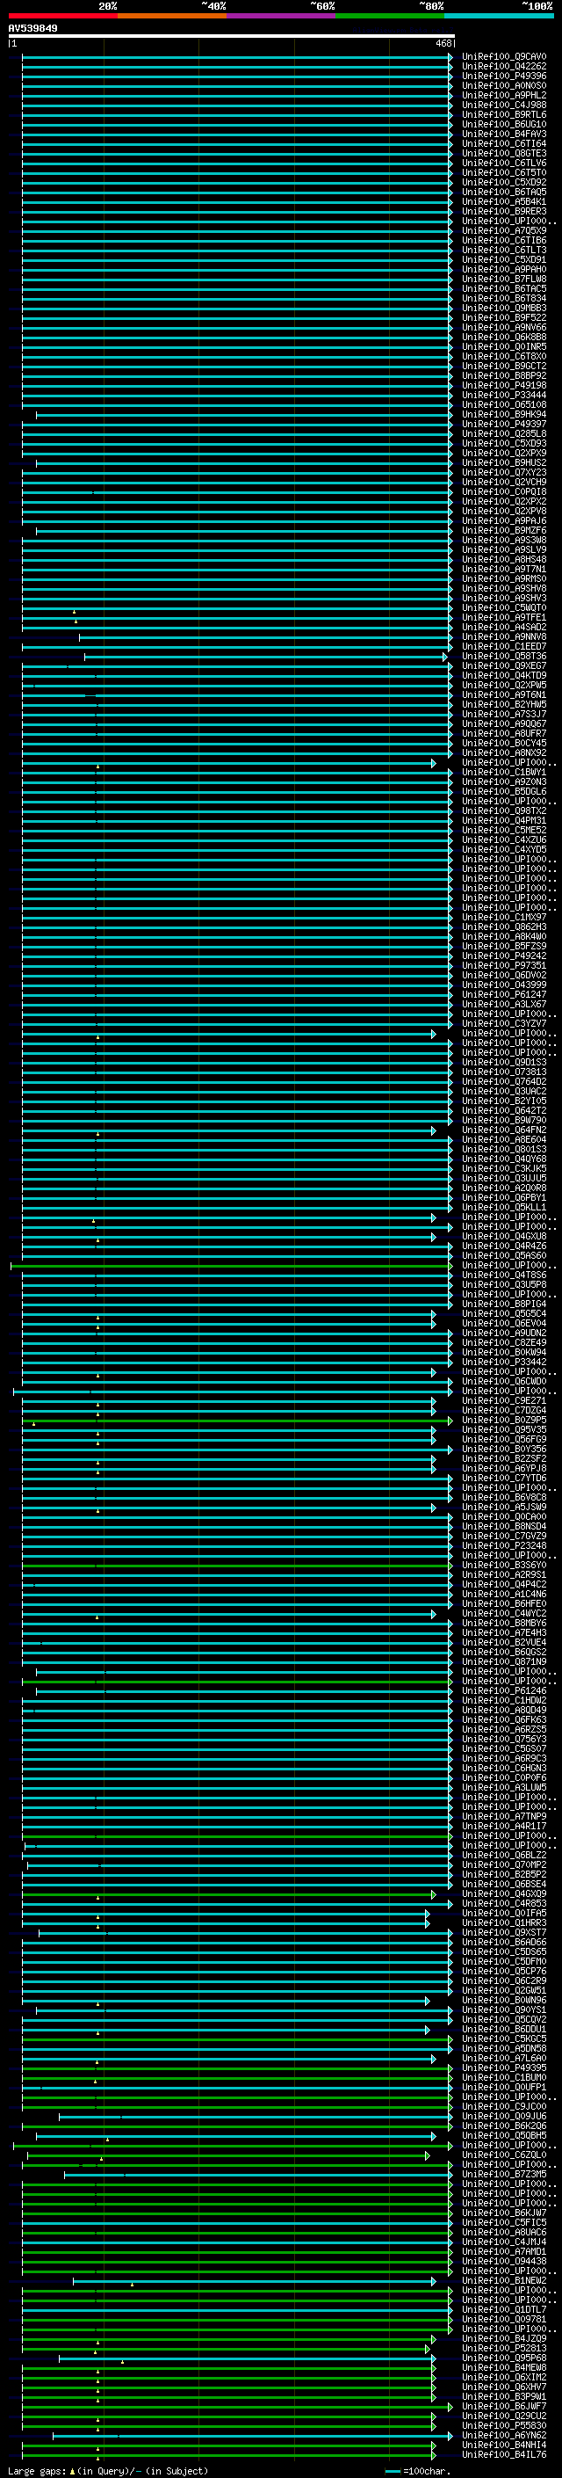Click UniRef100_O94438 label
This screenshot has height=2478, width=562.
(x=504, y=2262)
